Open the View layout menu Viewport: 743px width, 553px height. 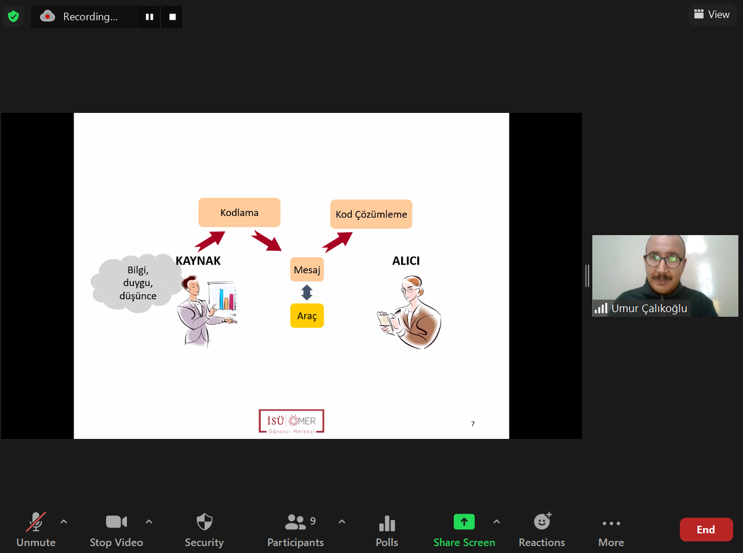[x=712, y=14]
